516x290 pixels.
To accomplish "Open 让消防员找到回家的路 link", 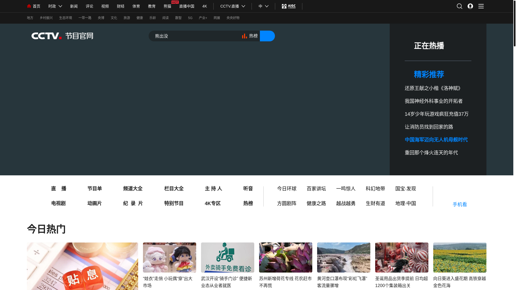I will [429, 127].
